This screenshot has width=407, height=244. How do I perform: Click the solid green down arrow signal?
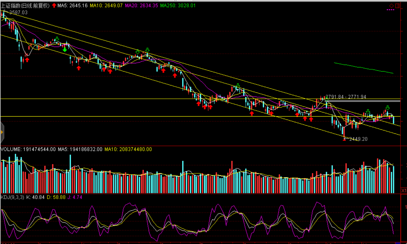65,50
